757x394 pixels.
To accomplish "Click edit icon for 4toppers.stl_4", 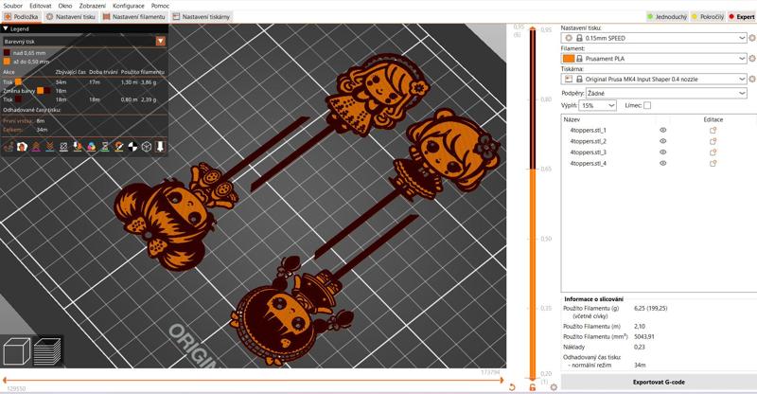I will [x=713, y=164].
